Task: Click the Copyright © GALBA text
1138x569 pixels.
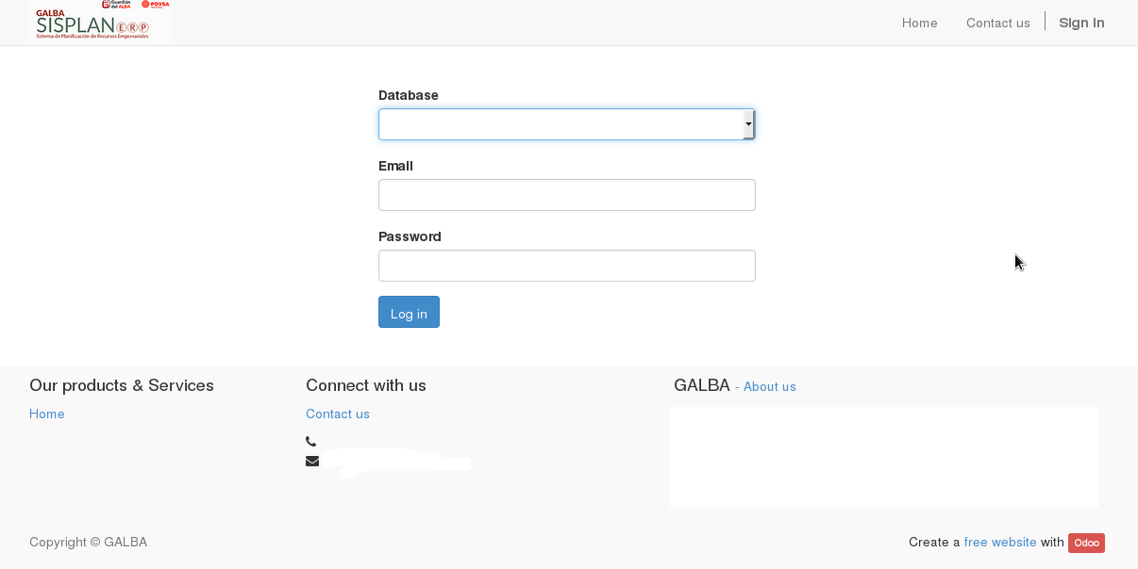Action: [88, 542]
